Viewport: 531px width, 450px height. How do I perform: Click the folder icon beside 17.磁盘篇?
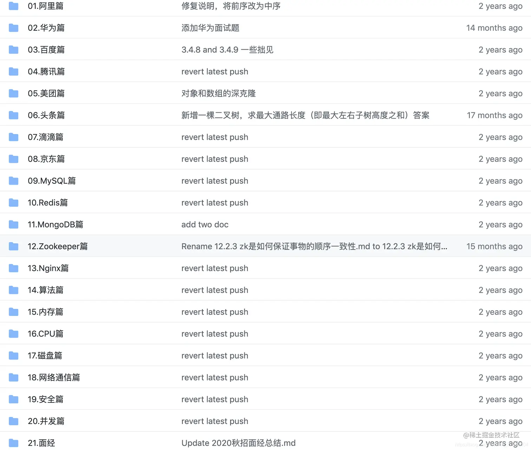tap(13, 356)
